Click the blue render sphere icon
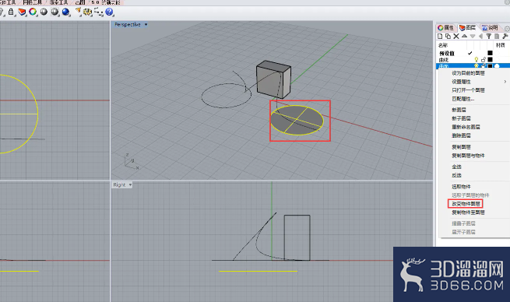Screen dimensions: 510x302 65,12
